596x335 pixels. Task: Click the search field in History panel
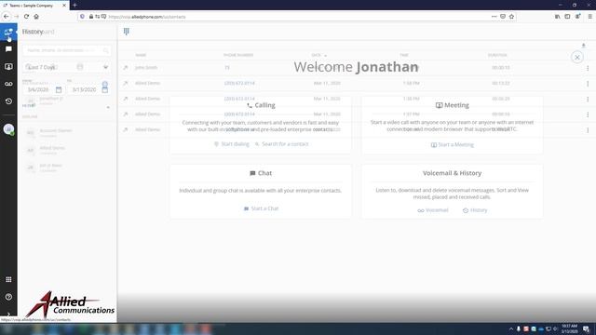(x=66, y=50)
